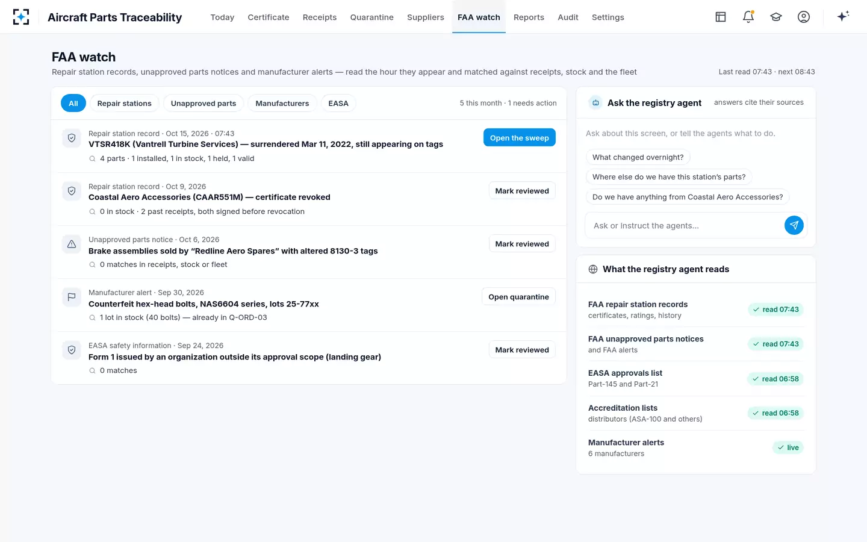Open the Audit tab

click(x=568, y=17)
